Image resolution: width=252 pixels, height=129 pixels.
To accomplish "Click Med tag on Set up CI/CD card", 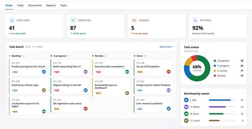I will point(140,72).
